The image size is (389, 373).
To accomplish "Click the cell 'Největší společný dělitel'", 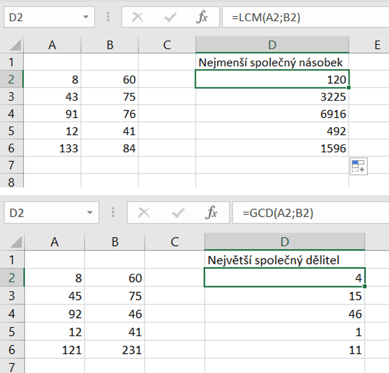I will click(x=284, y=260).
